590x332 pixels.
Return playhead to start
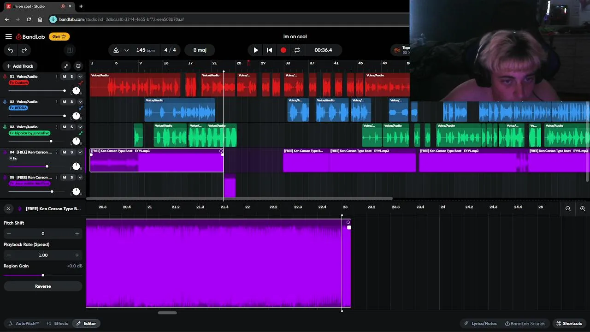(x=269, y=50)
